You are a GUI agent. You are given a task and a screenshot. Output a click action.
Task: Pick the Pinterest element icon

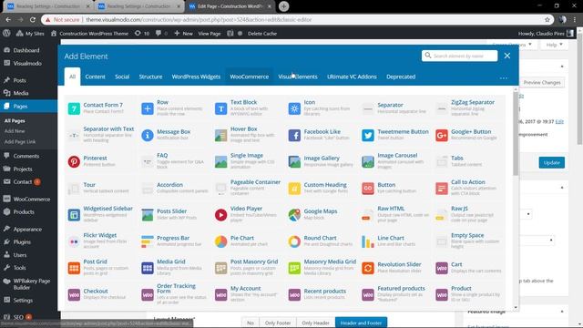[x=74, y=162]
